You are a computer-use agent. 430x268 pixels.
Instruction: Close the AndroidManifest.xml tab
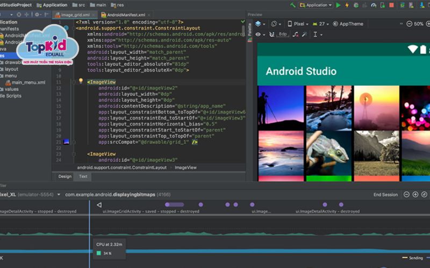pos(149,15)
